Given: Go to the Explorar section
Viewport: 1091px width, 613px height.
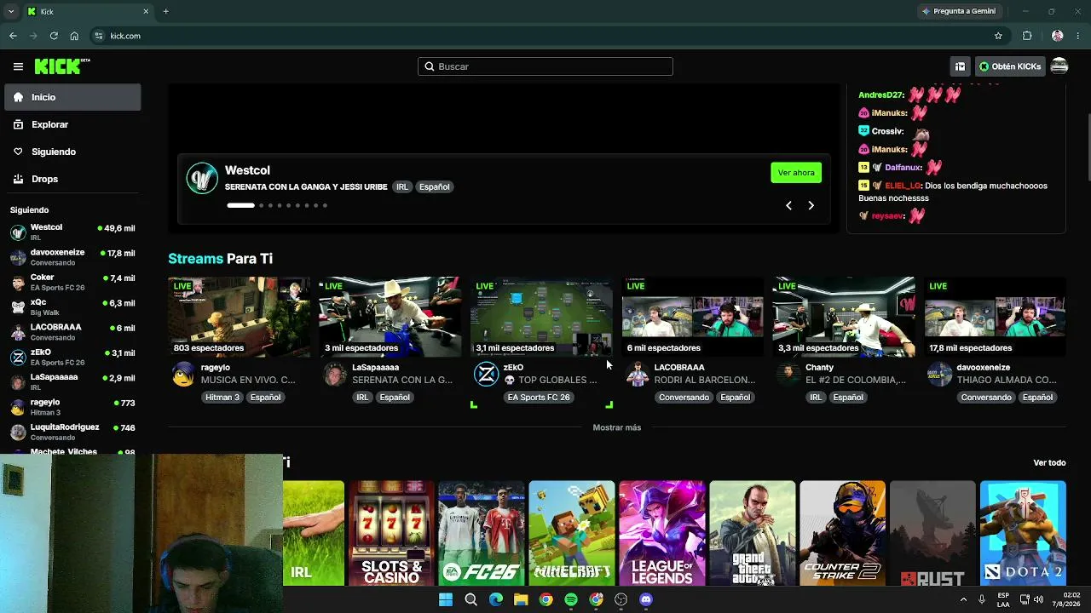Looking at the screenshot, I should pos(72,124).
